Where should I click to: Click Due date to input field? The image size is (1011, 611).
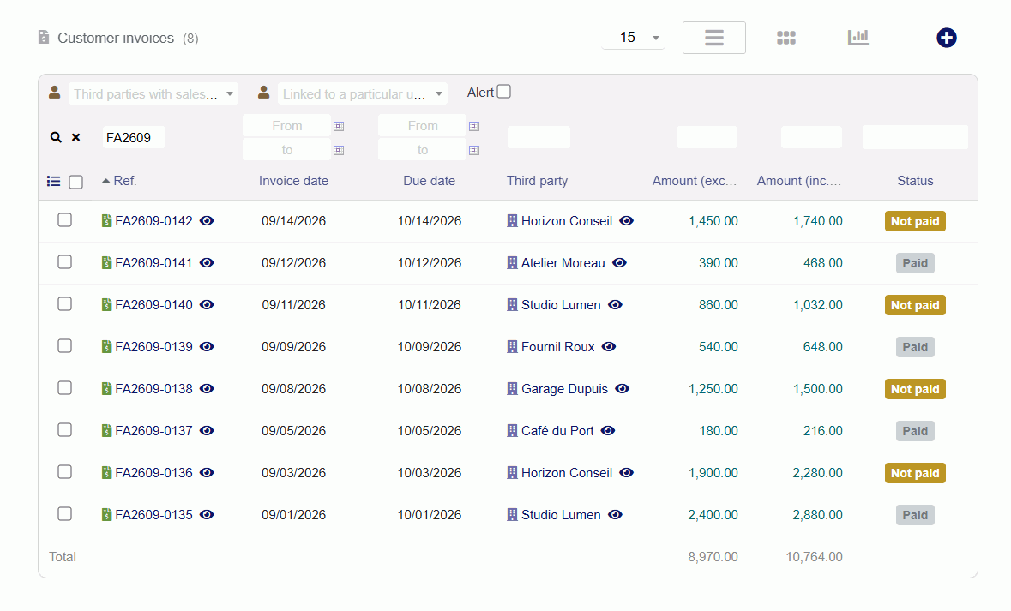pos(423,149)
